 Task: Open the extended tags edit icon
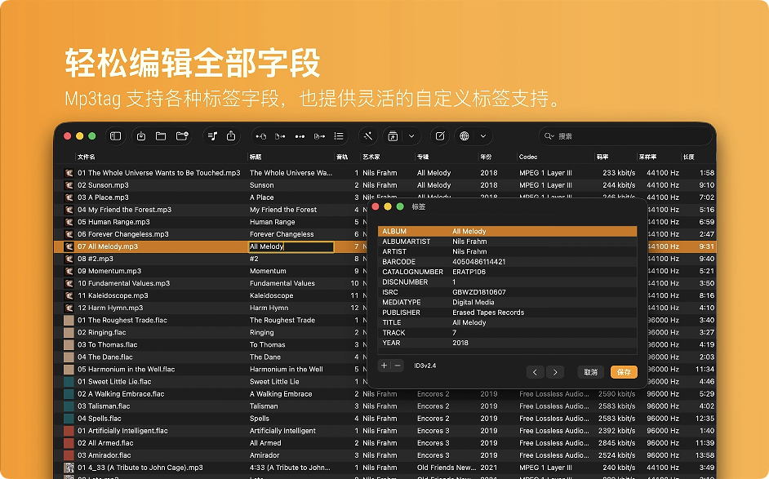tap(441, 136)
